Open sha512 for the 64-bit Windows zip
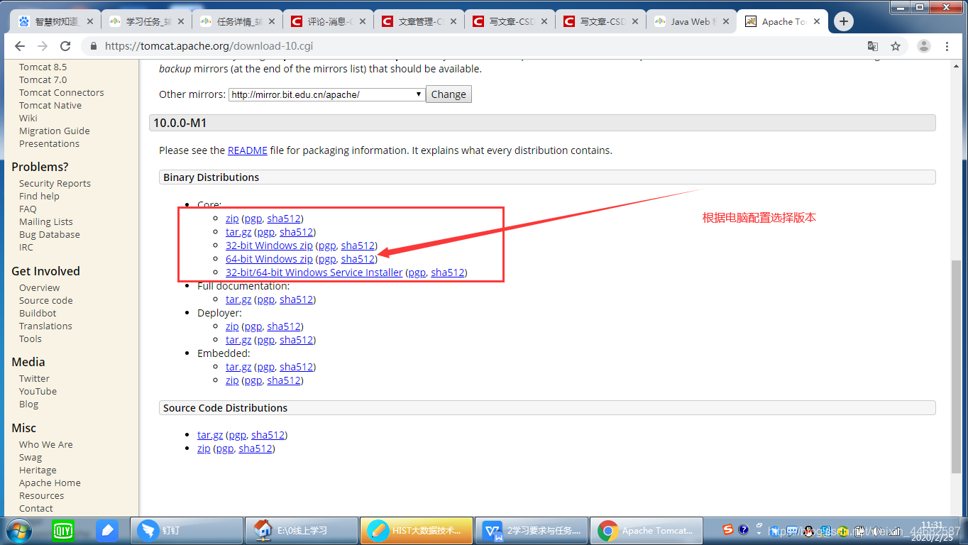This screenshot has width=968, height=545. (x=358, y=259)
